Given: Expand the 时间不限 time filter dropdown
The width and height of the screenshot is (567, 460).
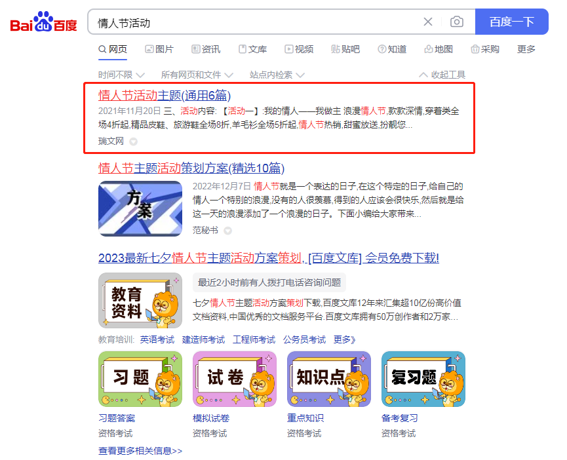Looking at the screenshot, I should coord(121,75).
